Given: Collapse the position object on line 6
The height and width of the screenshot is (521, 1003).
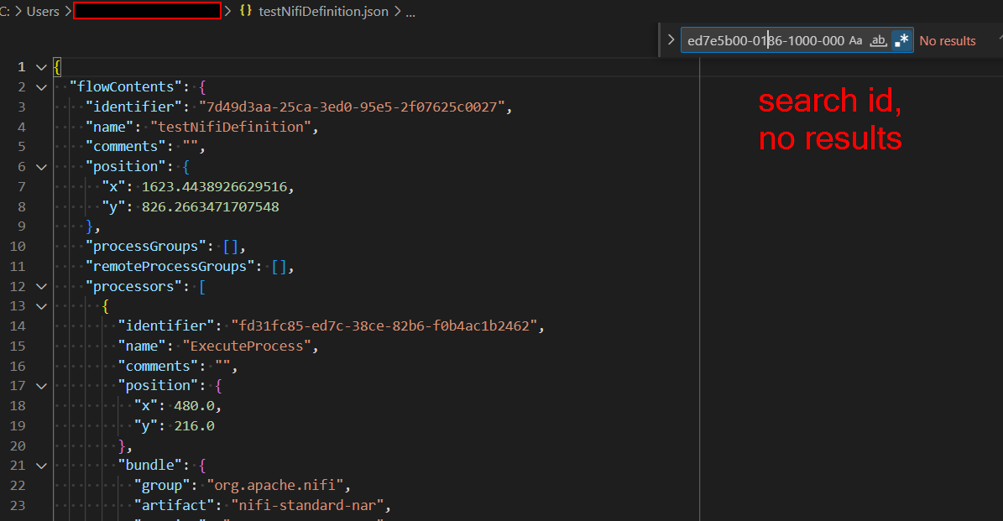Looking at the screenshot, I should pos(40,166).
